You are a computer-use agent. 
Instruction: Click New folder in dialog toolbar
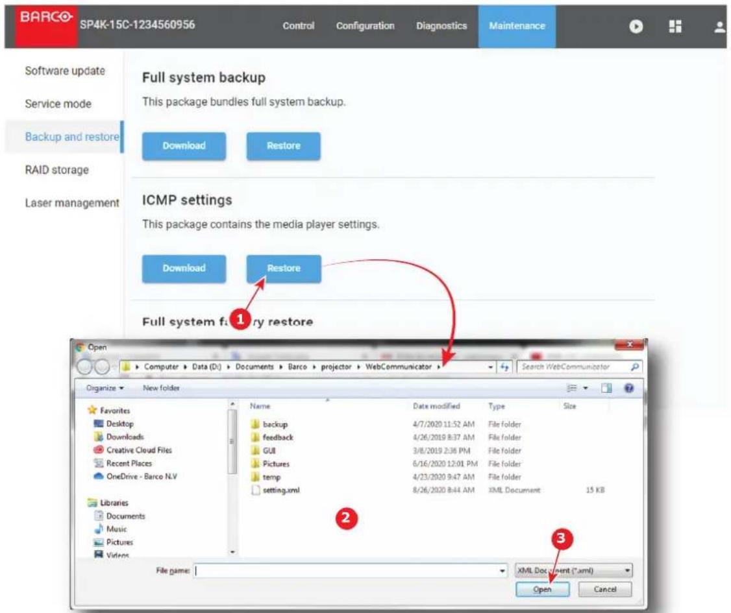click(x=161, y=388)
